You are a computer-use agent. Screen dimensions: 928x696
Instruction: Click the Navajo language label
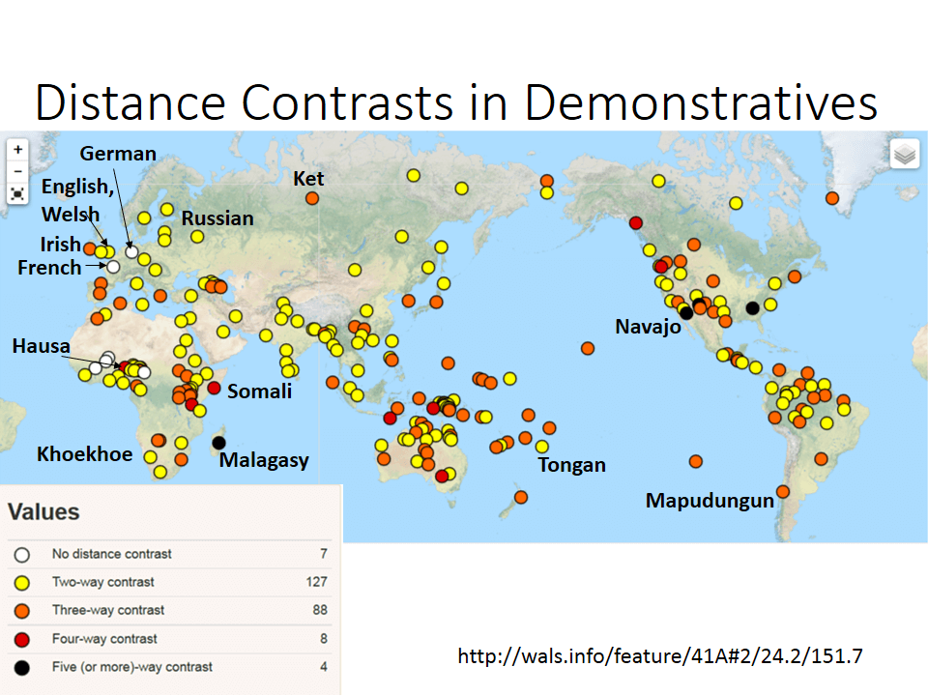(x=648, y=327)
